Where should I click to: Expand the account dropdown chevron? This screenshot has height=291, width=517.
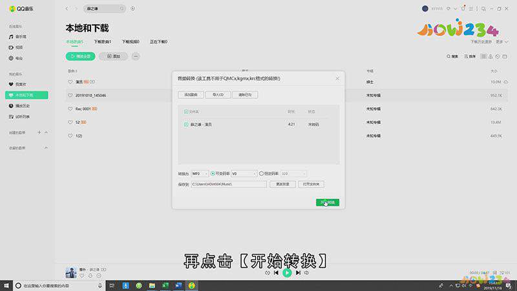click(455, 8)
